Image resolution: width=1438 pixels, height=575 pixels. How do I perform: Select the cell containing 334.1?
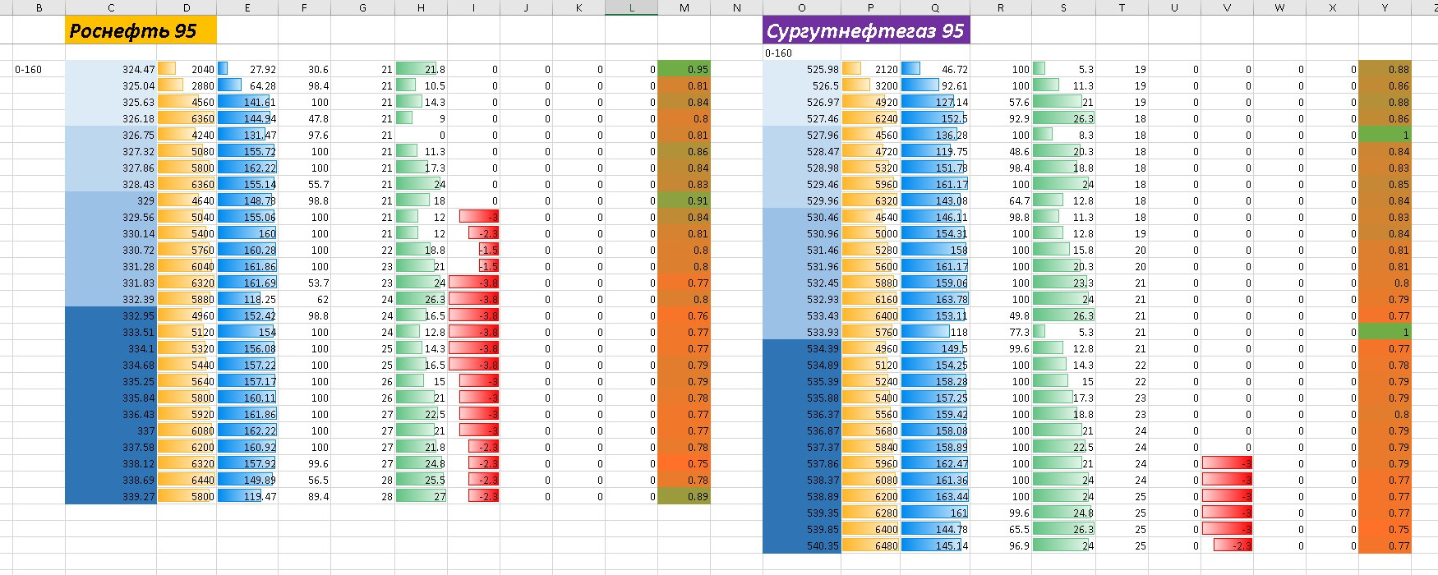(x=111, y=348)
